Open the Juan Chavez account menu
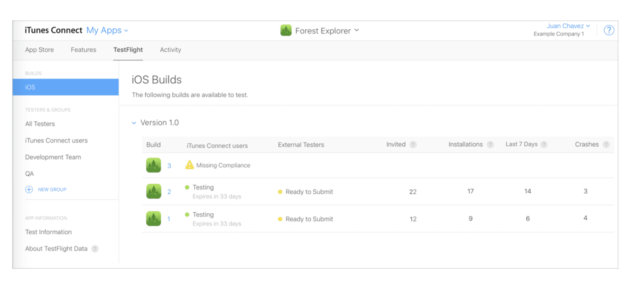Image resolution: width=629 pixels, height=294 pixels. (568, 26)
